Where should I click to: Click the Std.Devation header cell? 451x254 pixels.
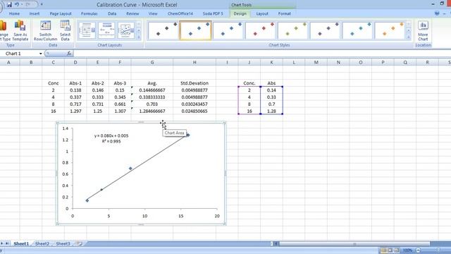coord(194,83)
